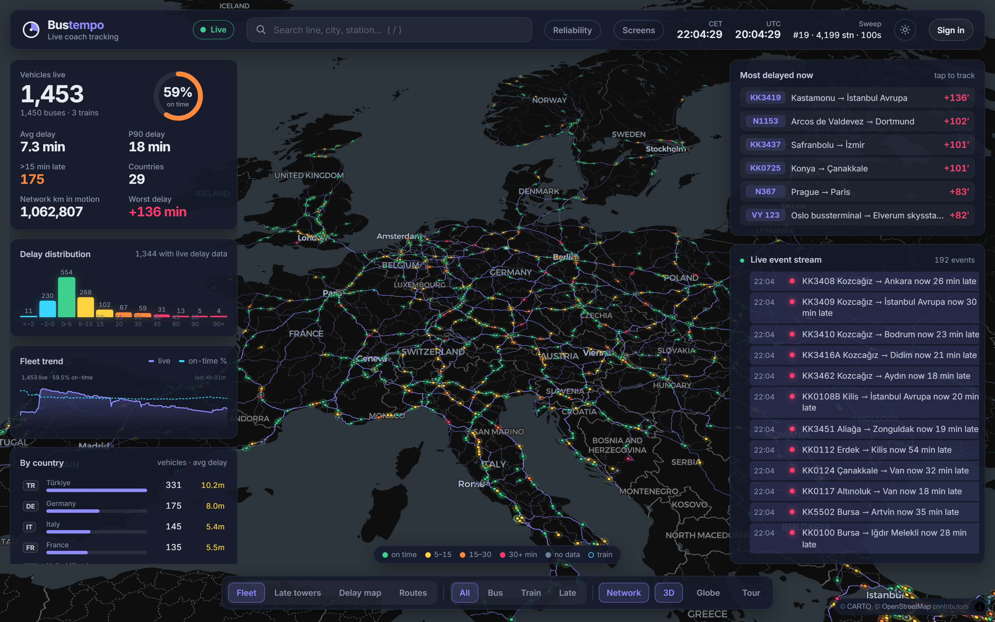Click the Bustempo logo icon
The image size is (995, 622).
(31, 30)
